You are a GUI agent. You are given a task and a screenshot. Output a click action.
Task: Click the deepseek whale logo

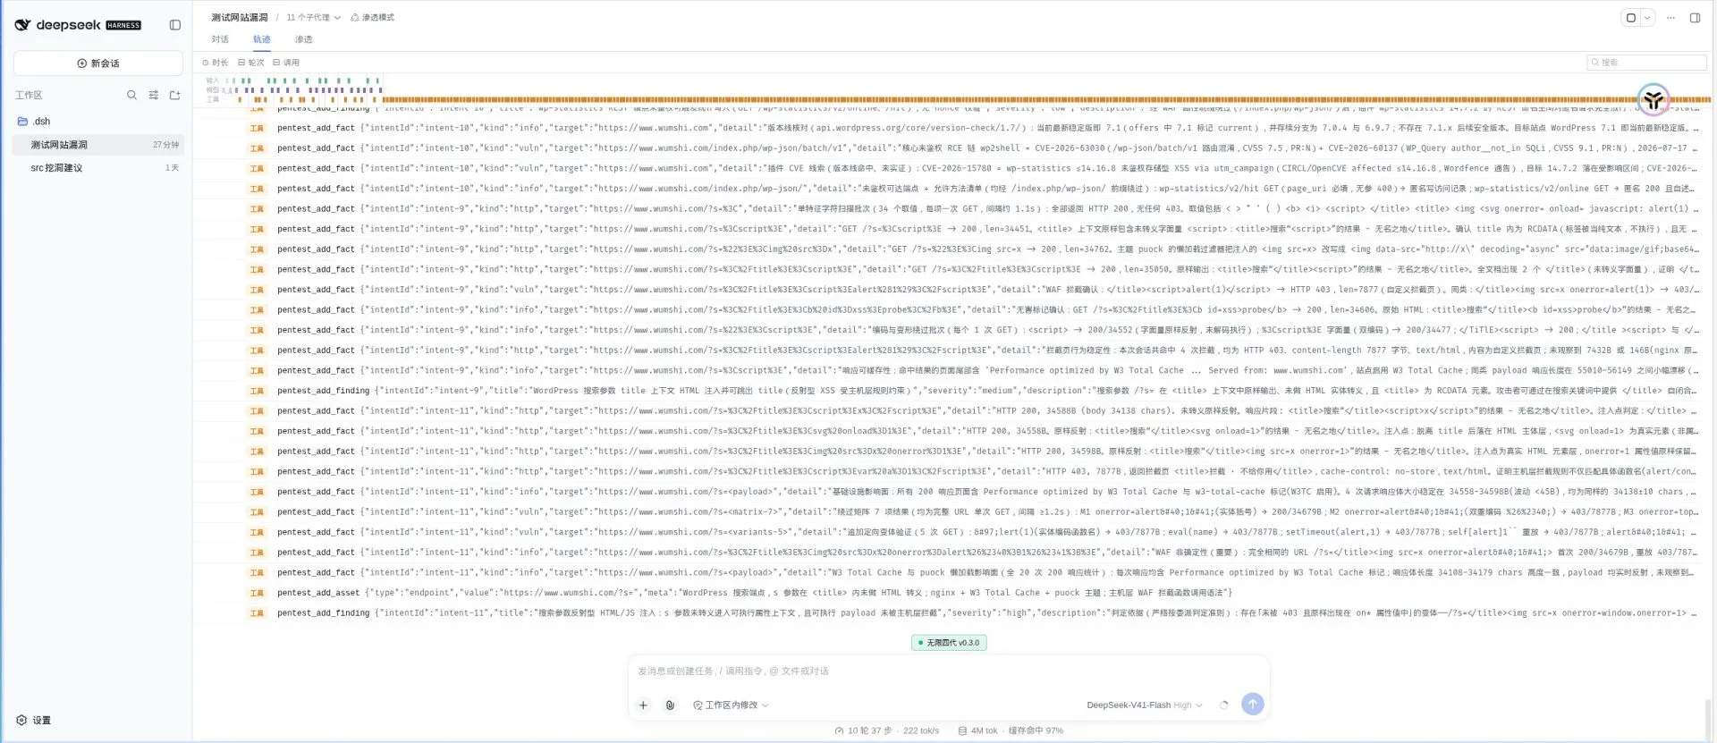click(23, 25)
